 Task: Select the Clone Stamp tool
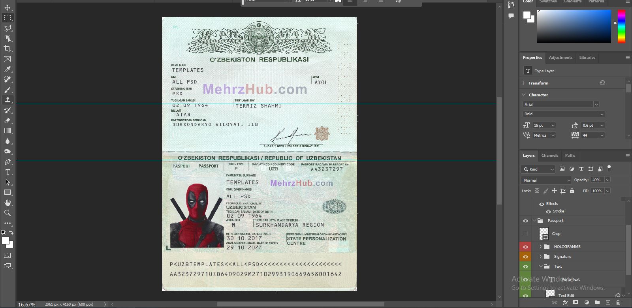[8, 100]
